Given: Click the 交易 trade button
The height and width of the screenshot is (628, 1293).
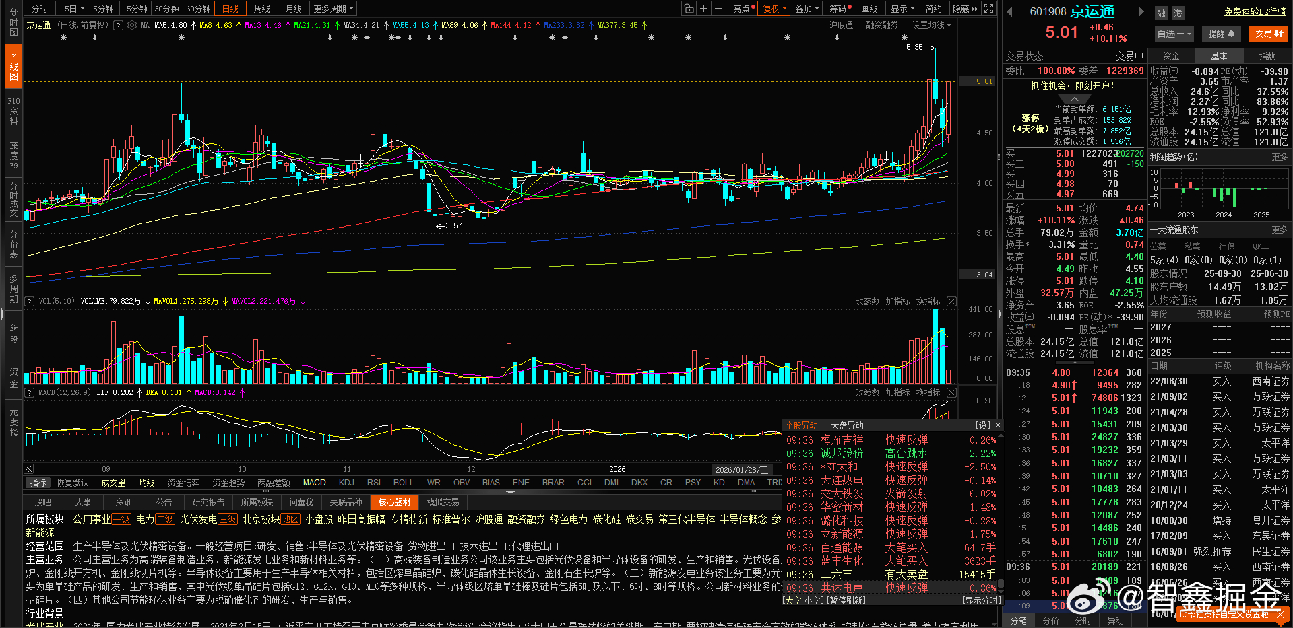Looking at the screenshot, I should pos(1269,33).
